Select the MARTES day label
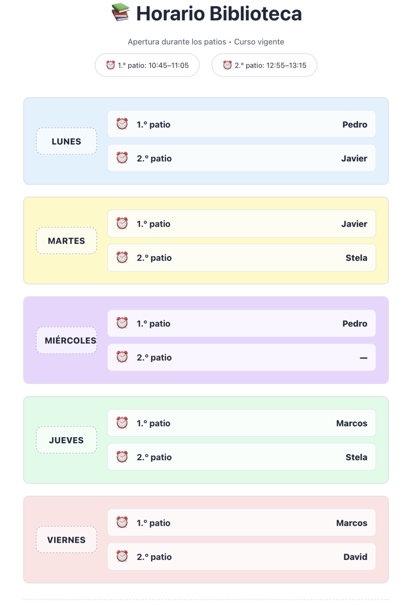This screenshot has height=605, width=416. pos(67,241)
